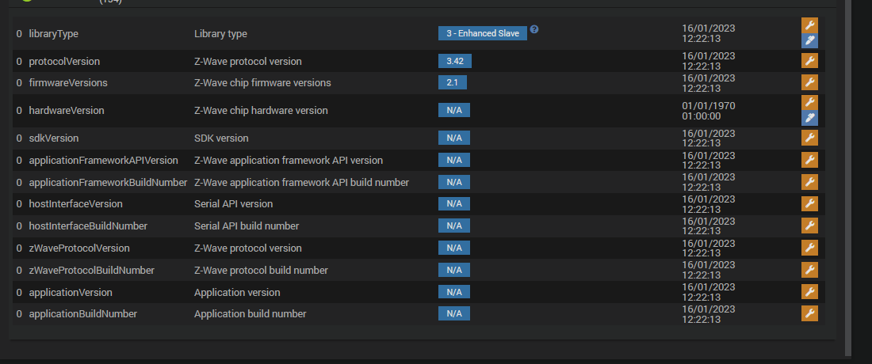Click the wrench icon for protocolVersion row
The height and width of the screenshot is (364, 872).
(809, 61)
